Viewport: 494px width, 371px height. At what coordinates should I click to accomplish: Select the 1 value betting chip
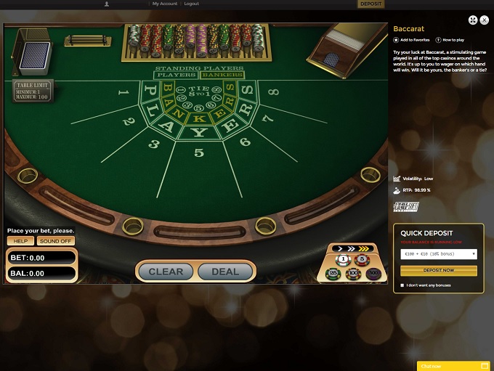click(x=343, y=260)
